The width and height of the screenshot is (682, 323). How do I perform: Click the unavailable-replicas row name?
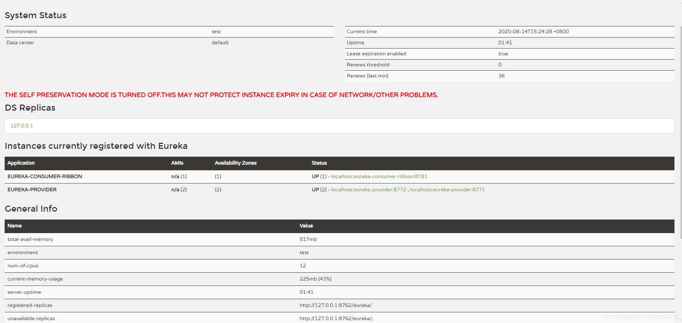[31, 318]
